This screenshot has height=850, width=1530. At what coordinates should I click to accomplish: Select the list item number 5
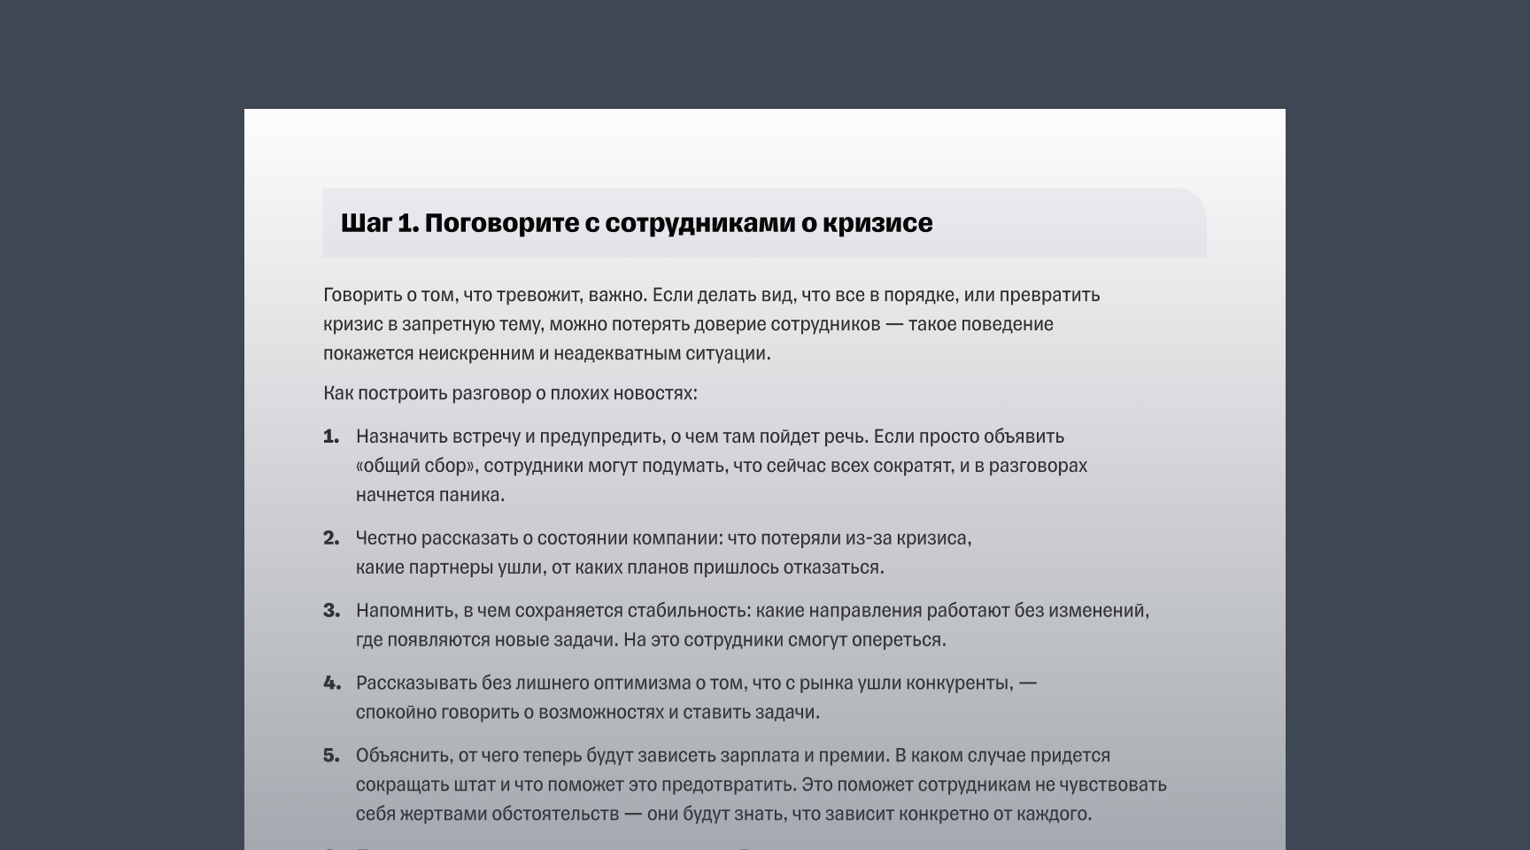pyautogui.click(x=331, y=756)
